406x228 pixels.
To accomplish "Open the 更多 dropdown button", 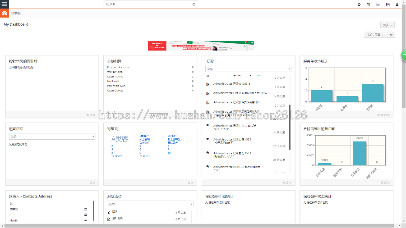I will tap(388, 25).
